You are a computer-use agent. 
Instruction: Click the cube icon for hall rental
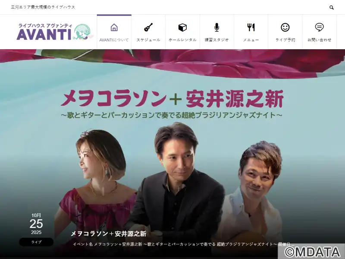182,28
